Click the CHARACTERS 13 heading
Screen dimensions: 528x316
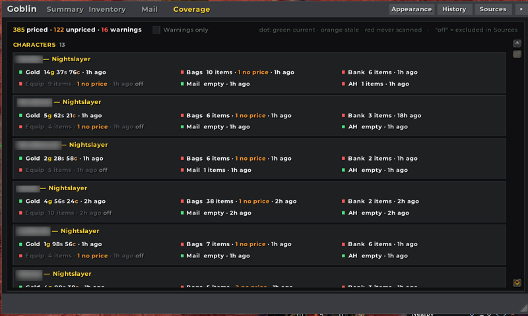[39, 45]
